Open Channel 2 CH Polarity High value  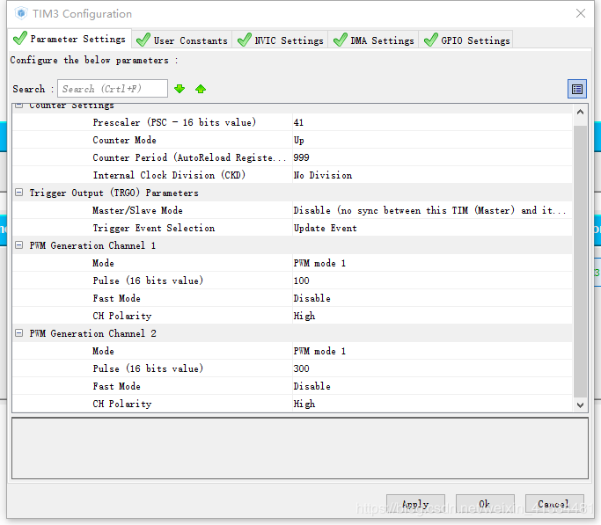(432, 404)
